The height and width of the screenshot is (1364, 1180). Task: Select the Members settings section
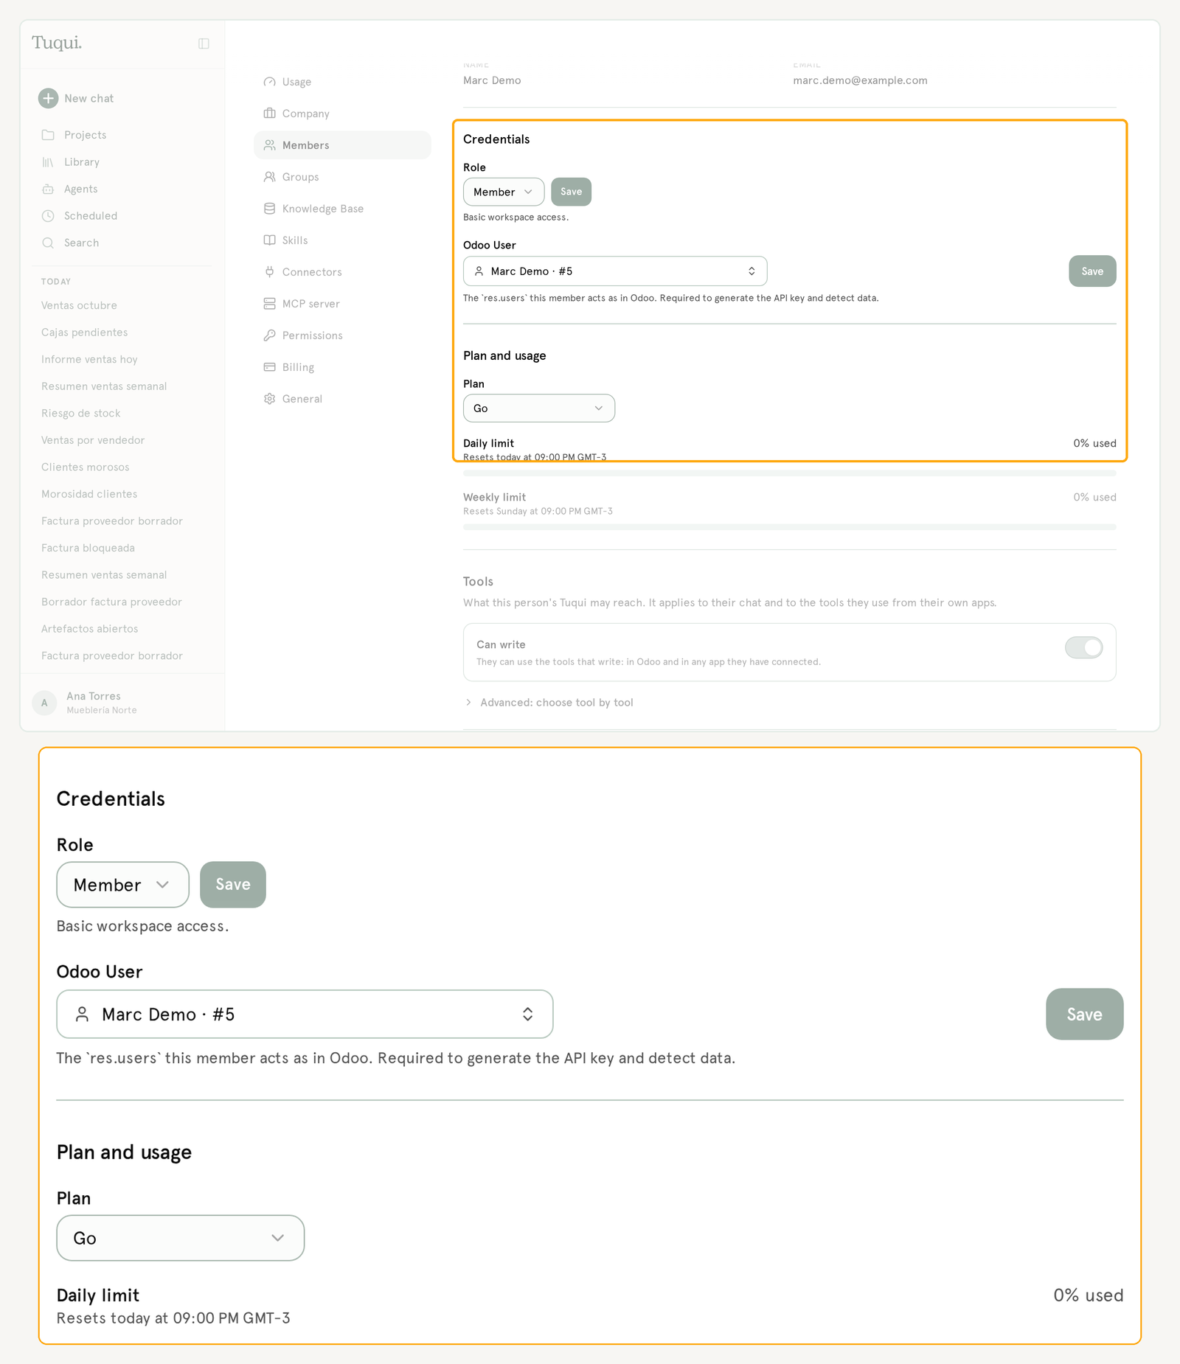342,145
